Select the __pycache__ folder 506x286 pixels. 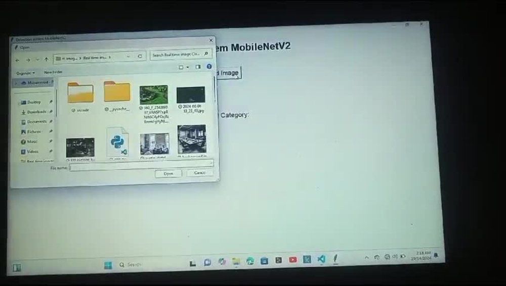pos(117,96)
